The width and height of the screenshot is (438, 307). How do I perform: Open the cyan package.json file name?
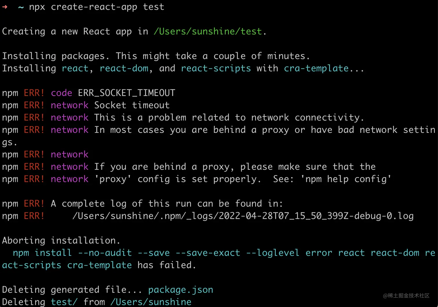click(180, 290)
